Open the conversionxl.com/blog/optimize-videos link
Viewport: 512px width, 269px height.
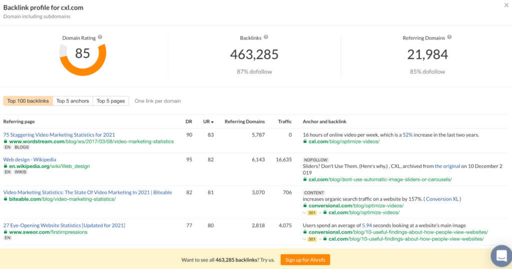[356, 205]
